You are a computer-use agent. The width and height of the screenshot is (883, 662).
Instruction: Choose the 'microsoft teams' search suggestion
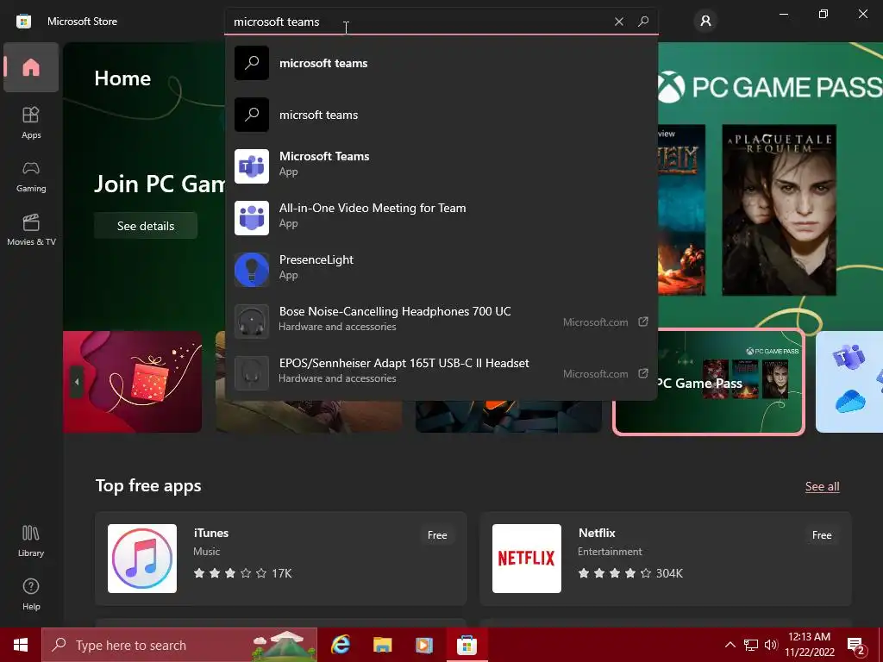[441, 63]
